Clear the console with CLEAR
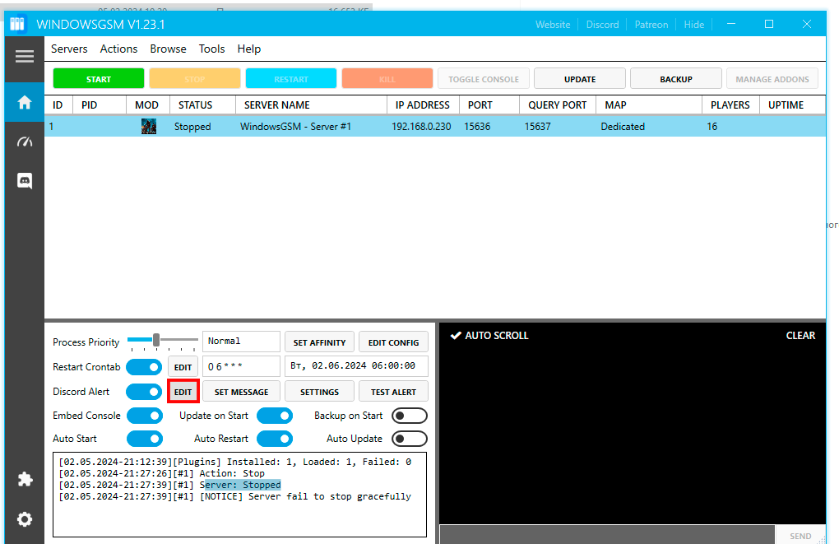 click(800, 336)
